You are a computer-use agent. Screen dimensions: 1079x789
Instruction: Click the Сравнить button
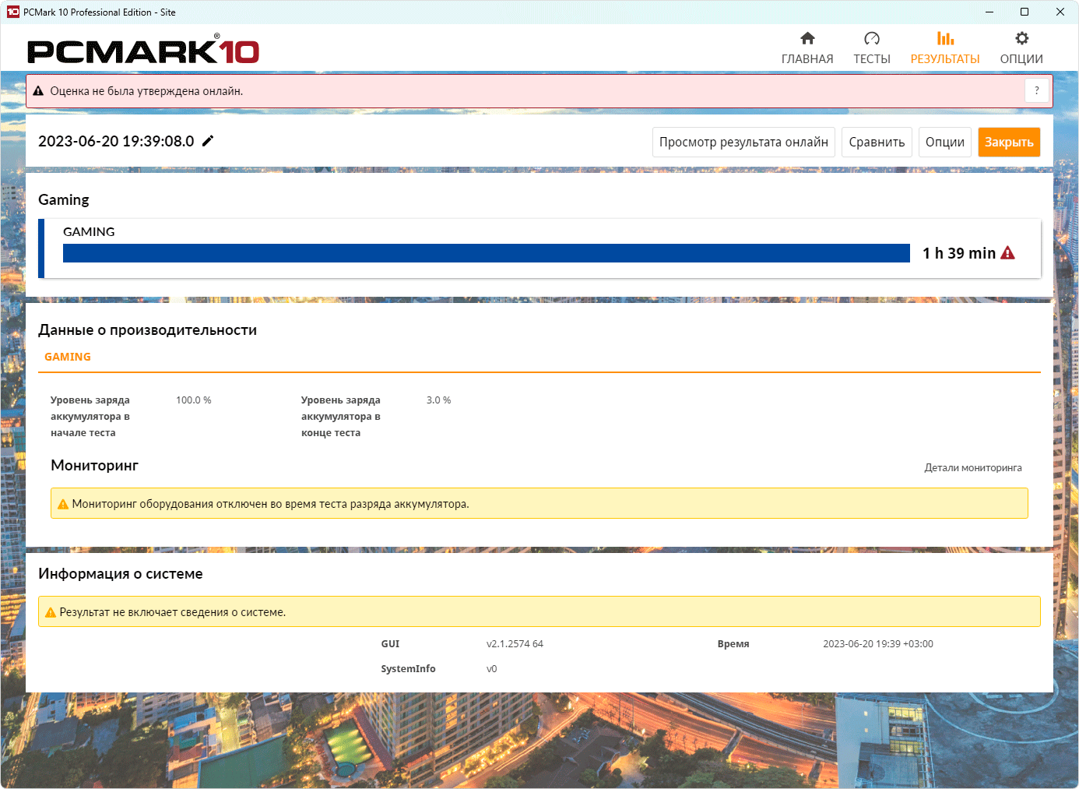[877, 142]
